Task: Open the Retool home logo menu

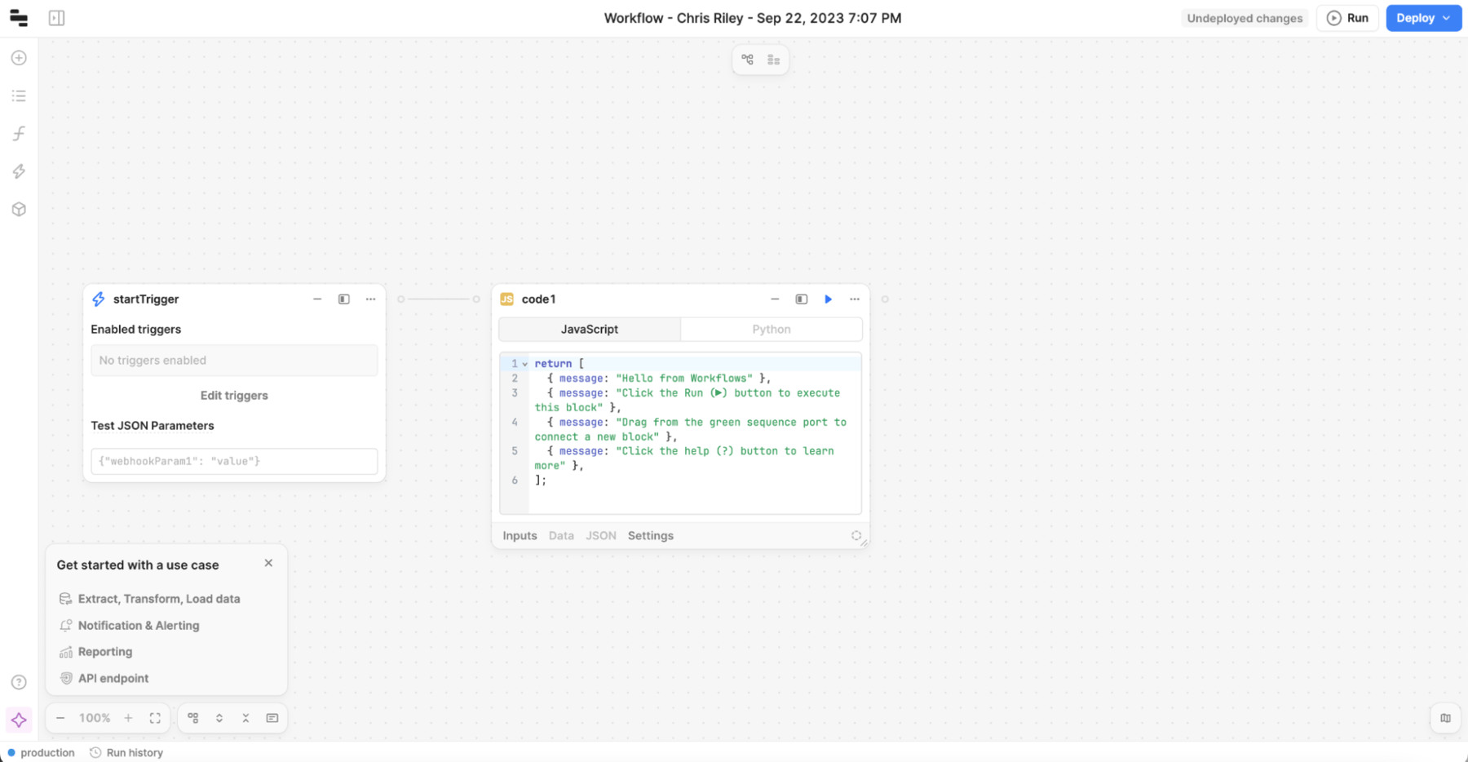Action: click(x=18, y=18)
